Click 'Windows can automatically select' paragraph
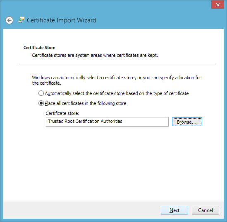 click(117, 81)
